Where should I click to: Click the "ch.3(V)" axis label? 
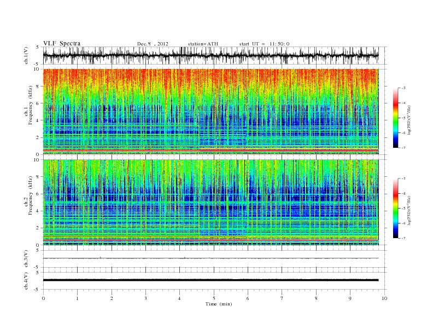(x=26, y=259)
